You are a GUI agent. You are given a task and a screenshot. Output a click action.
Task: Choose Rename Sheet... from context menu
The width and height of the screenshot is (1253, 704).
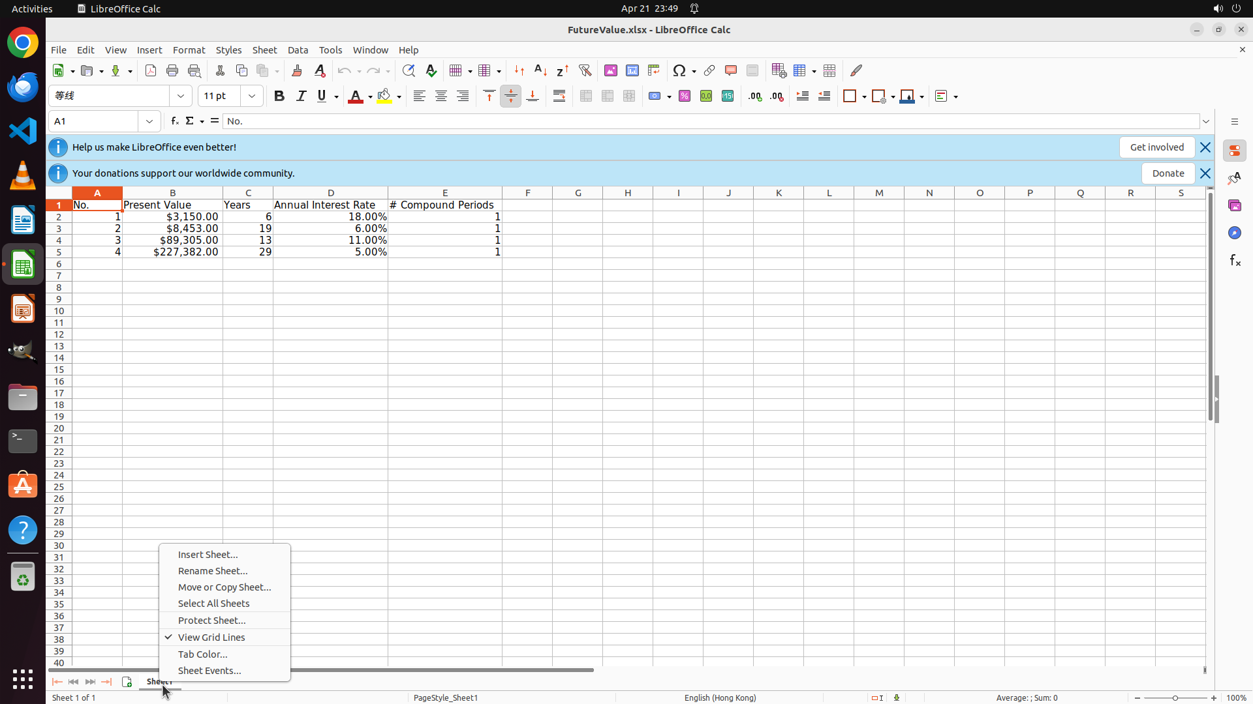[x=213, y=571]
